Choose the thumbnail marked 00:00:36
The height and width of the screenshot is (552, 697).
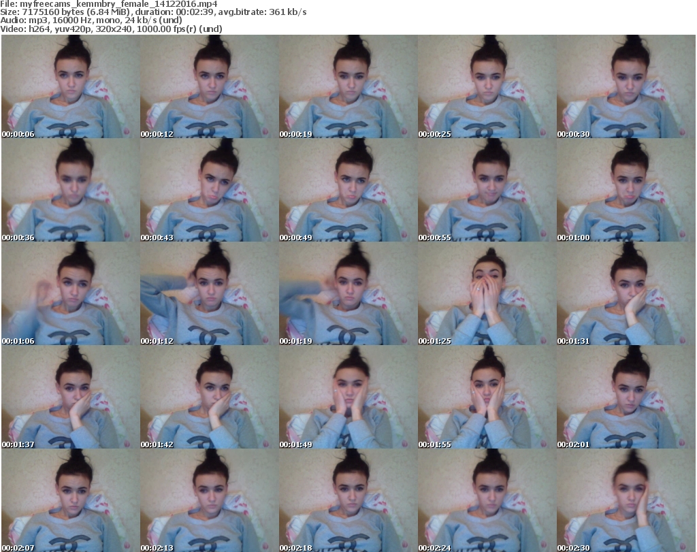70,190
